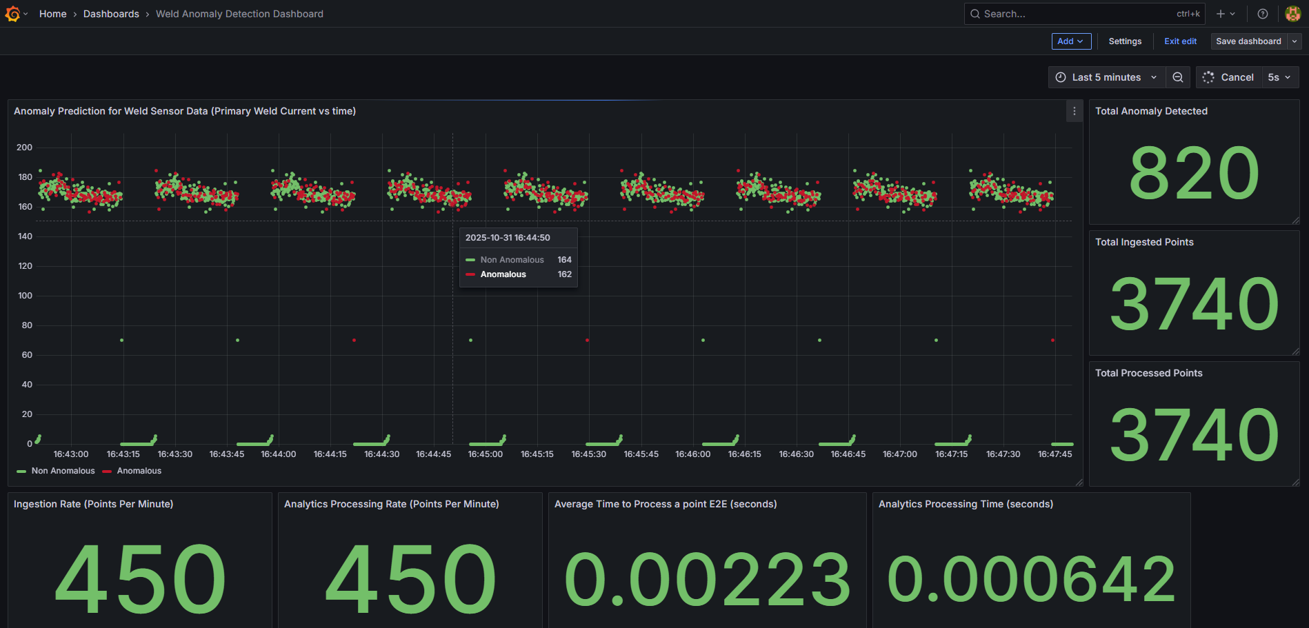Viewport: 1309px width, 628px height.
Task: Click the search magnifier icon
Action: pos(975,14)
